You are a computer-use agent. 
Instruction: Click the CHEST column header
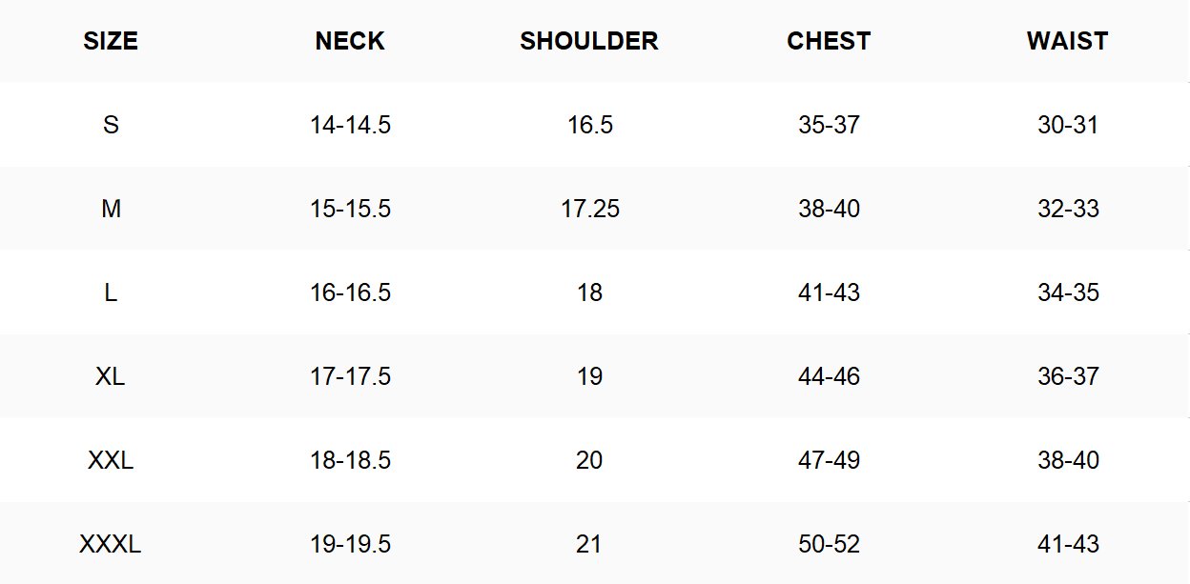829,41
